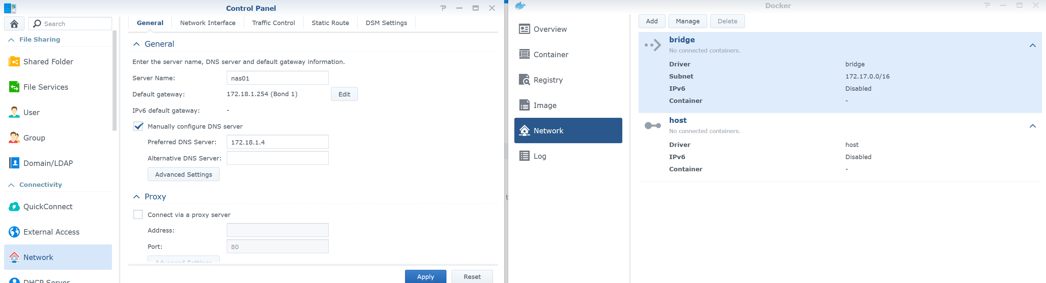Open the External Access globe icon
The image size is (1046, 283).
(x=14, y=232)
